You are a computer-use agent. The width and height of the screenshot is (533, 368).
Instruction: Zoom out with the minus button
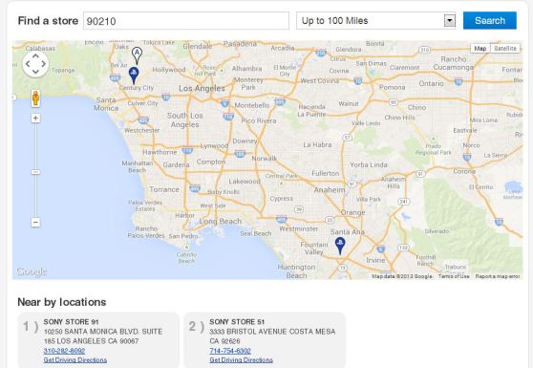pos(35,223)
